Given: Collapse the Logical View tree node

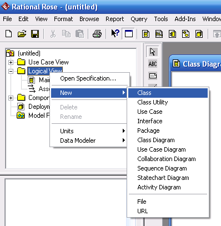Looking at the screenshot, I should (11, 71).
